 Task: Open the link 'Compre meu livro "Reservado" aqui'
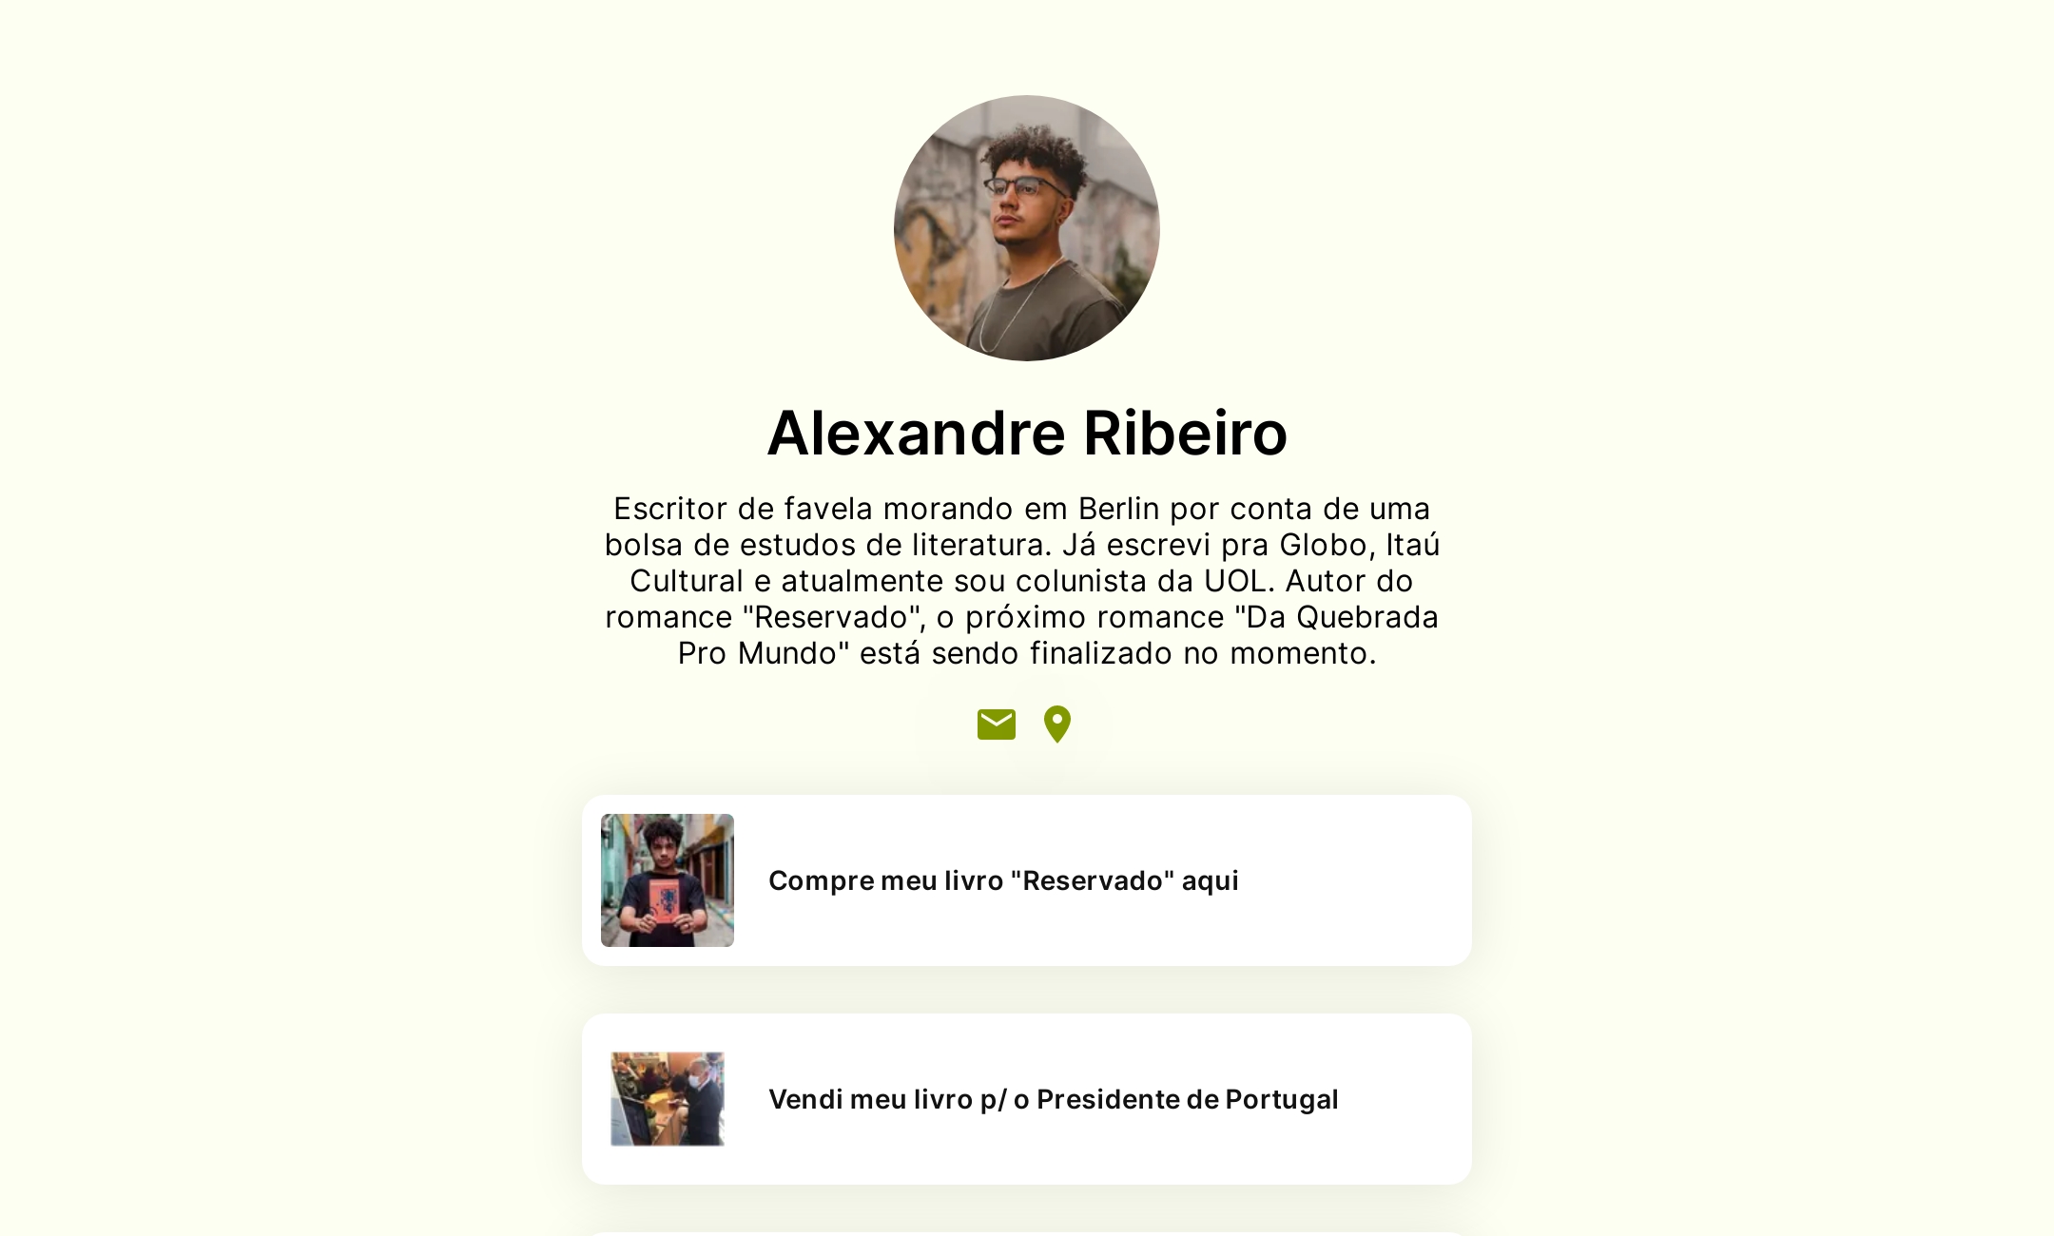point(1002,880)
